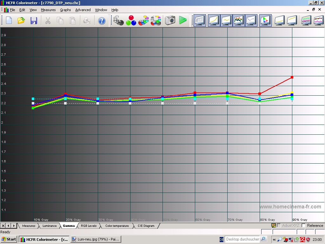Enable the Reference checkbox
The image size is (325, 244).
303,226
